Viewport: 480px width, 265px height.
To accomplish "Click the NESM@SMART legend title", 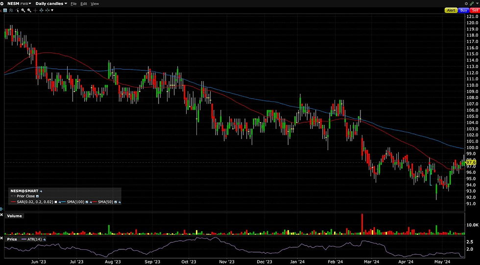I will 24,191.
